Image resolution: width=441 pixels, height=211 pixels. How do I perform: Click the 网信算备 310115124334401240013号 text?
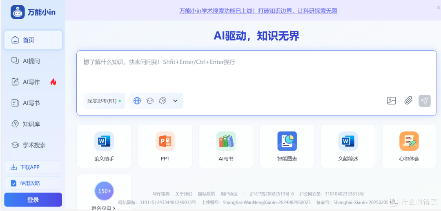[157, 202]
